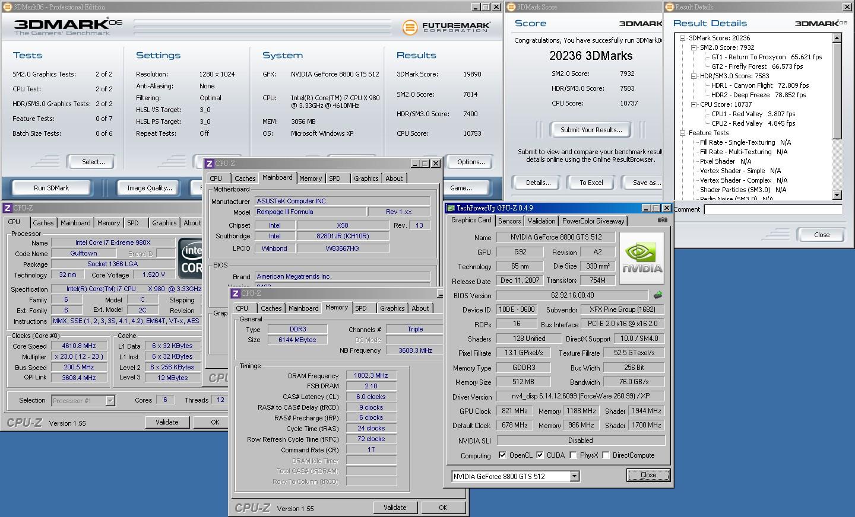
Task: Click Validate in the CPU-Z Memory window
Action: [x=395, y=508]
